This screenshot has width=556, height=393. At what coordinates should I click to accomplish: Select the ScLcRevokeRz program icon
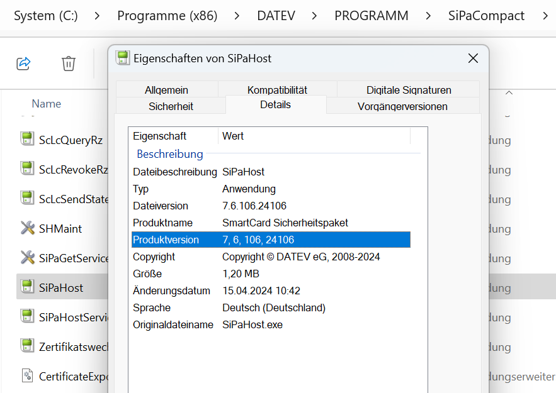click(x=26, y=169)
